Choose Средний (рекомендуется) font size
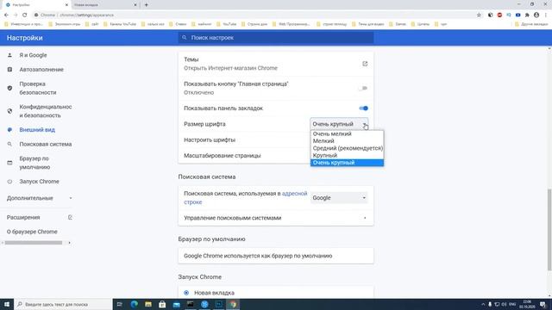552x310 pixels. point(347,148)
